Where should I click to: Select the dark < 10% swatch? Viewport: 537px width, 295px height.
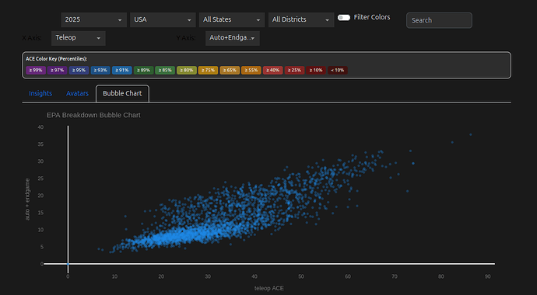click(x=338, y=71)
